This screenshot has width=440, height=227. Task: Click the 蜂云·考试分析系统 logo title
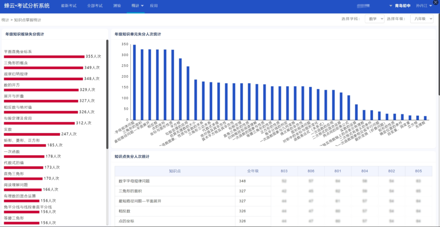pyautogui.click(x=27, y=6)
